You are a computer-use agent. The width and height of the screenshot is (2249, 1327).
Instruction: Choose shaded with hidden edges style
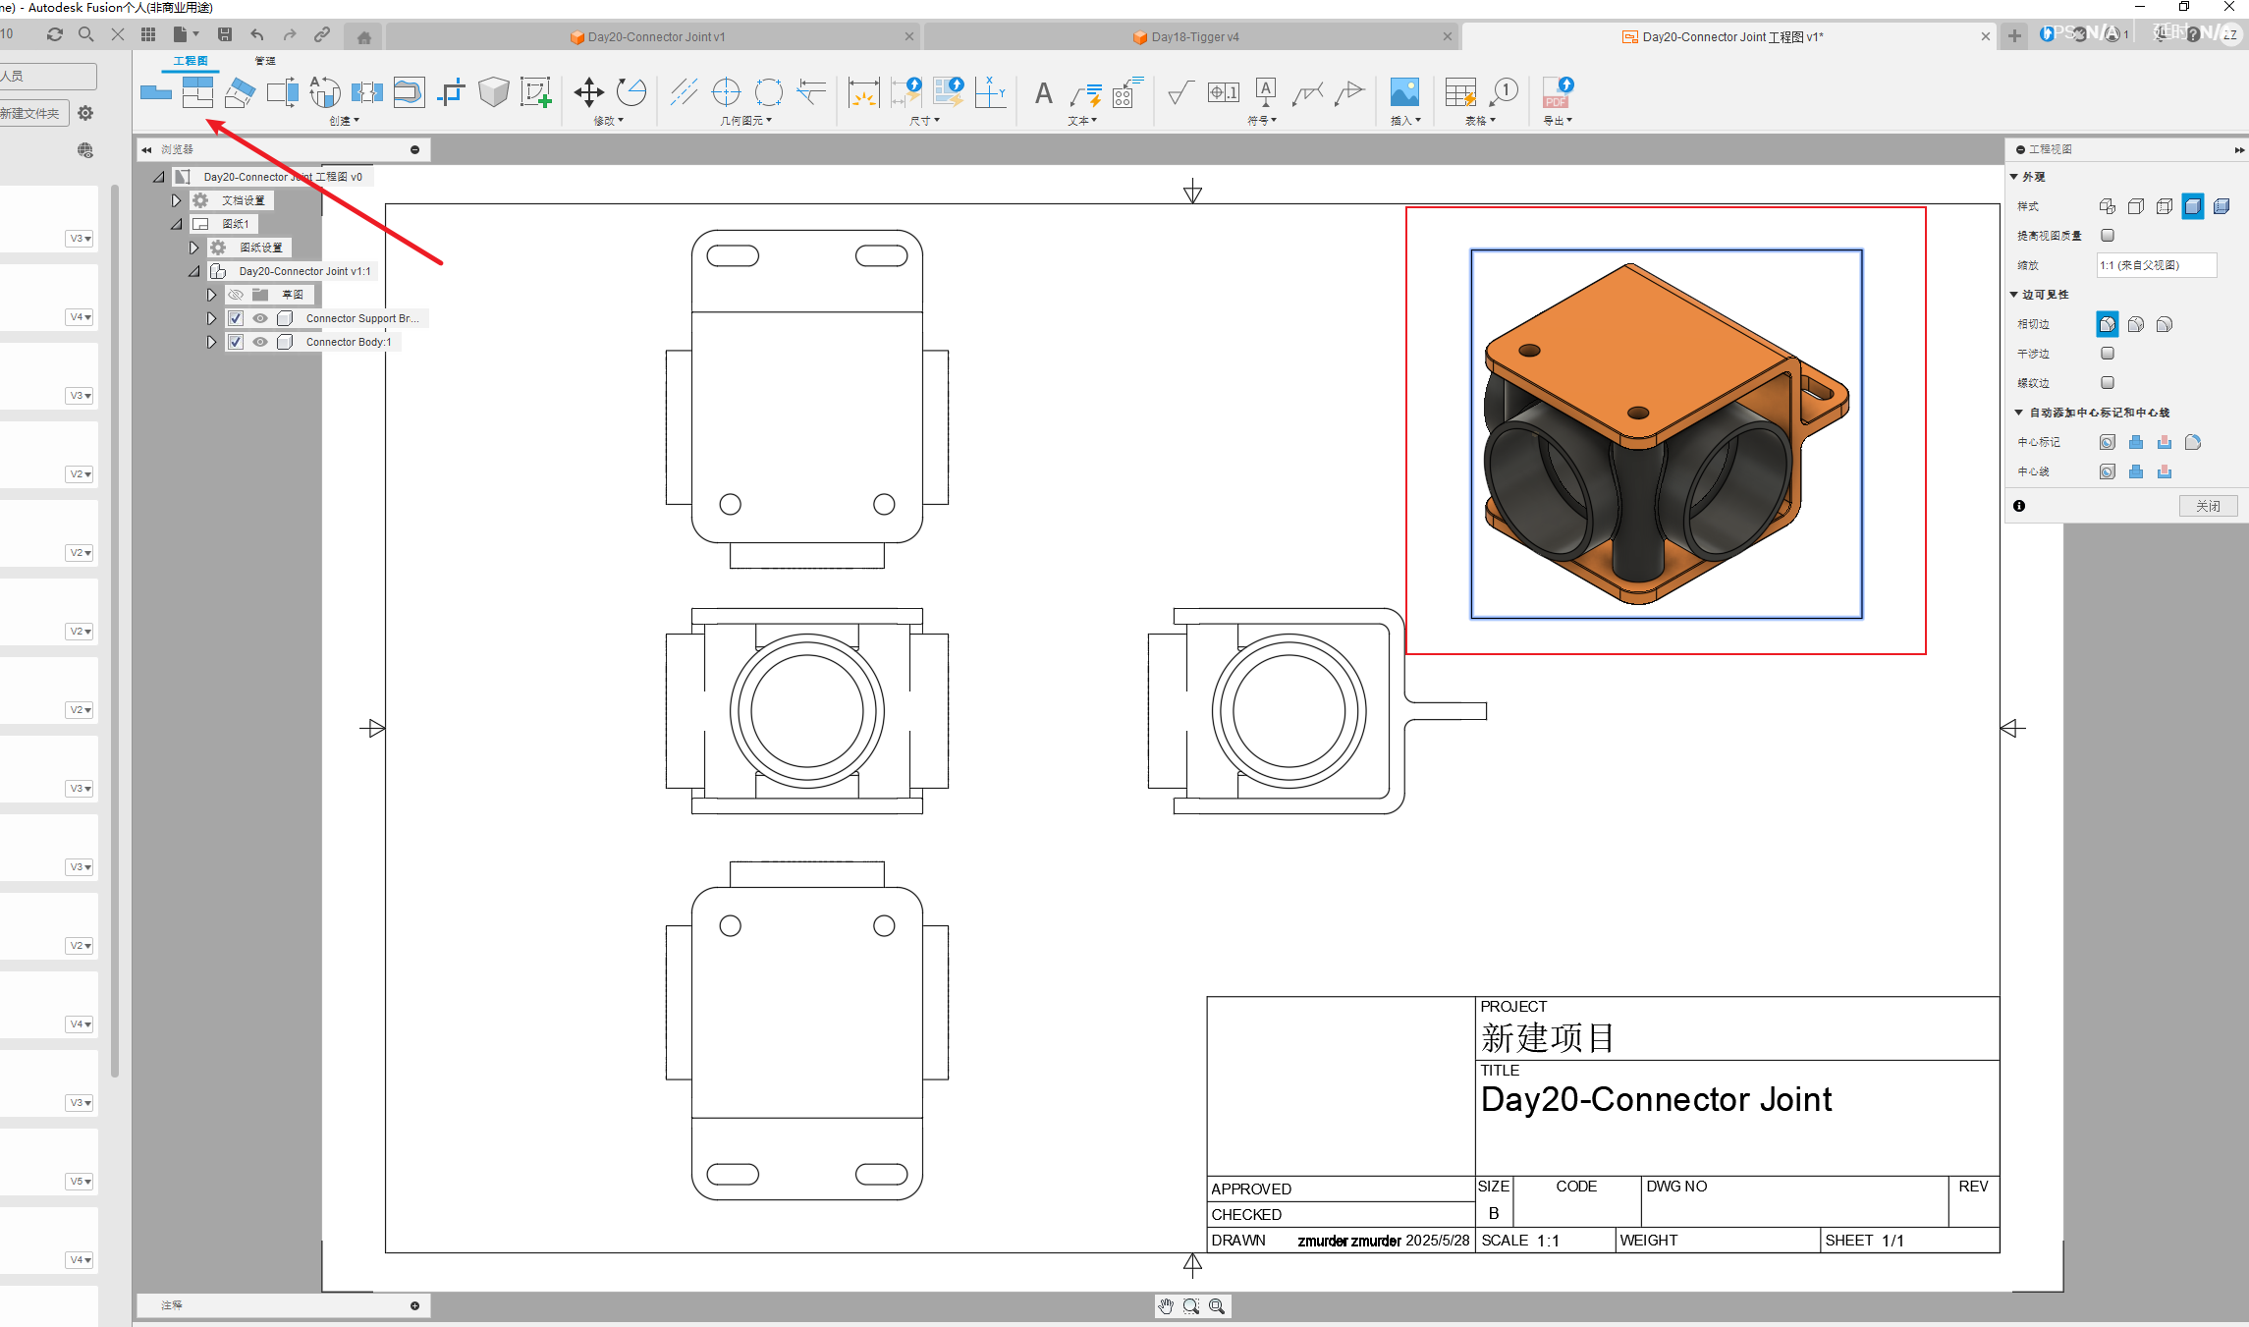tap(2222, 206)
